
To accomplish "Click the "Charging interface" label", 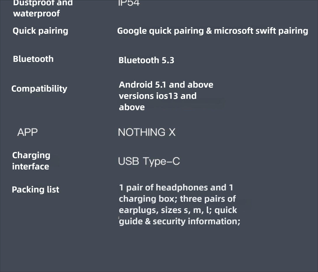I will [31, 161].
